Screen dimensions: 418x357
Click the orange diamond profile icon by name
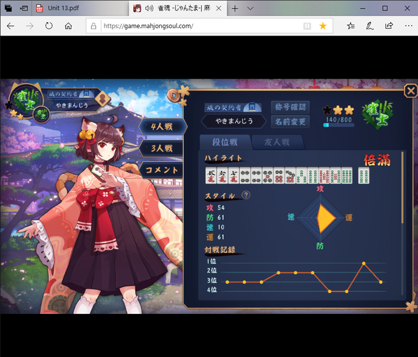pos(103,99)
